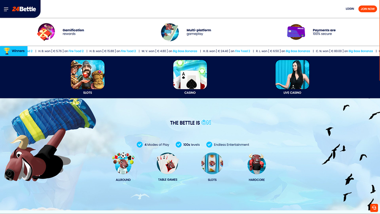Viewport: 380px width, 214px height.
Task: Open Big Bass Bonanza link after € 4.80
Action: (x=185, y=51)
